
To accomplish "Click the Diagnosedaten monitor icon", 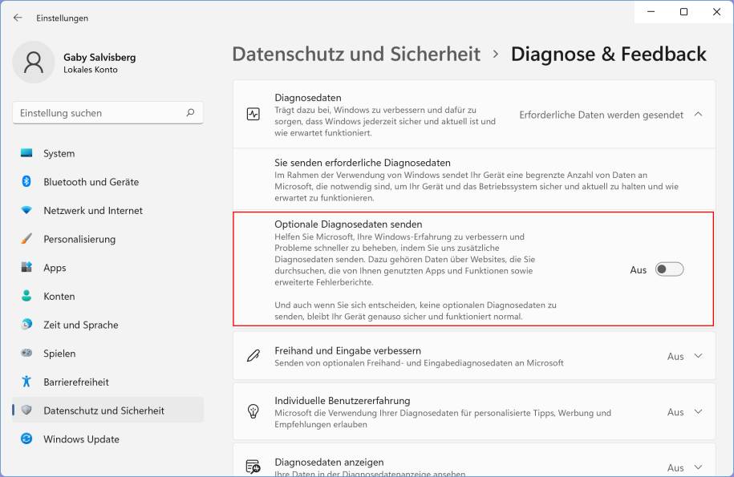I will click(253, 113).
